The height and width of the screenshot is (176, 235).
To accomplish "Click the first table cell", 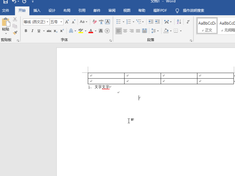I will [x=106, y=75].
